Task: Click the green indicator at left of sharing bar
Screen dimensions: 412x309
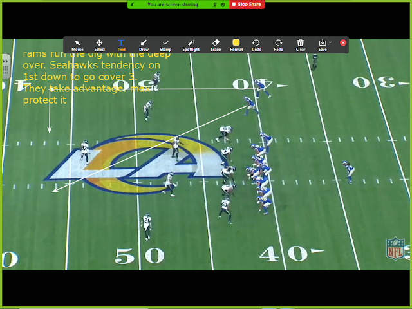Action: click(132, 5)
